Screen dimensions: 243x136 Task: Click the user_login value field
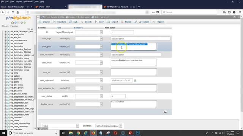[140, 39]
